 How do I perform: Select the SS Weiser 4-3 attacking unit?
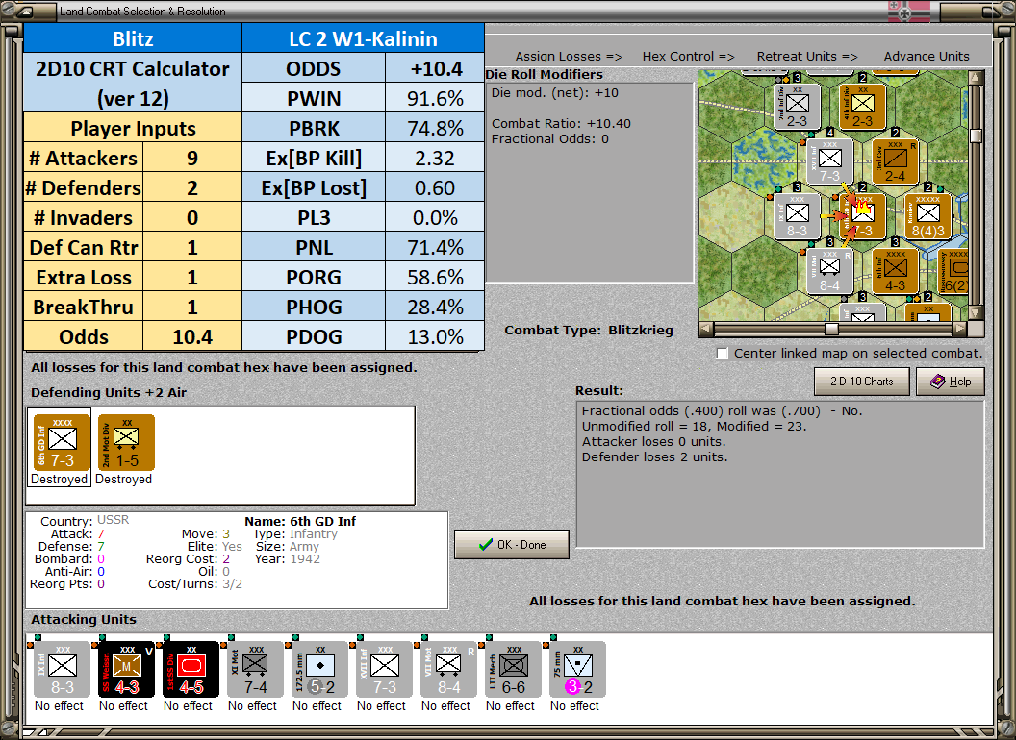[x=126, y=670]
